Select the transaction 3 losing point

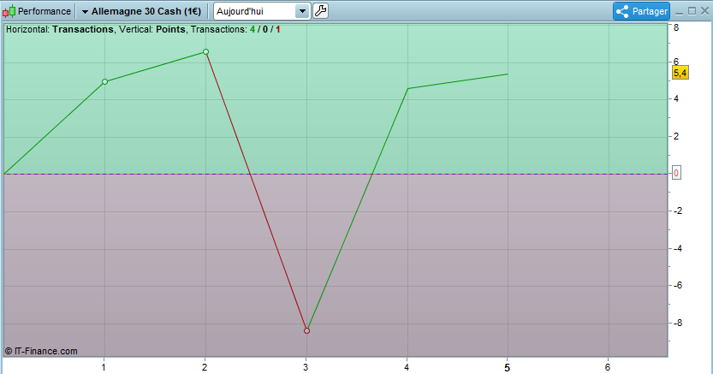306,331
